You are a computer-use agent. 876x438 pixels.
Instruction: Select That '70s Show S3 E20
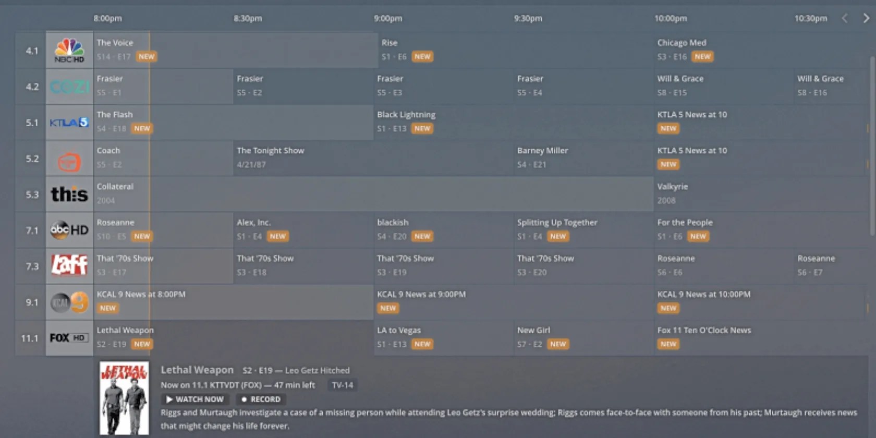[x=584, y=266]
